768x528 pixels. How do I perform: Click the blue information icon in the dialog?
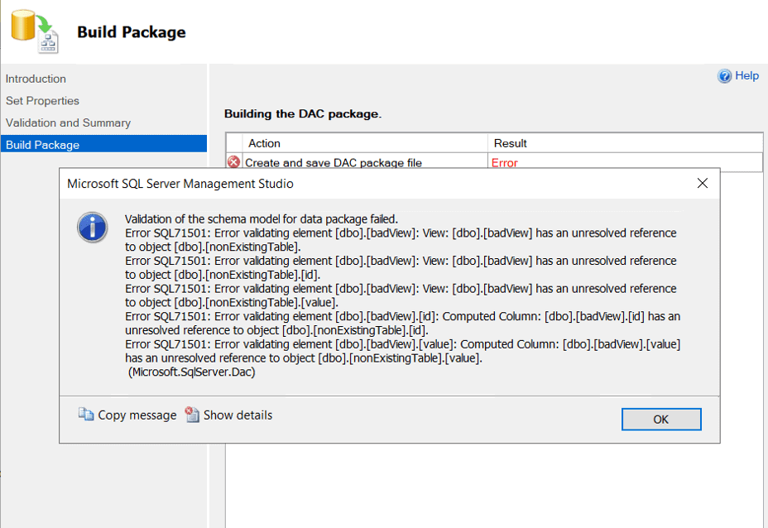click(x=92, y=228)
